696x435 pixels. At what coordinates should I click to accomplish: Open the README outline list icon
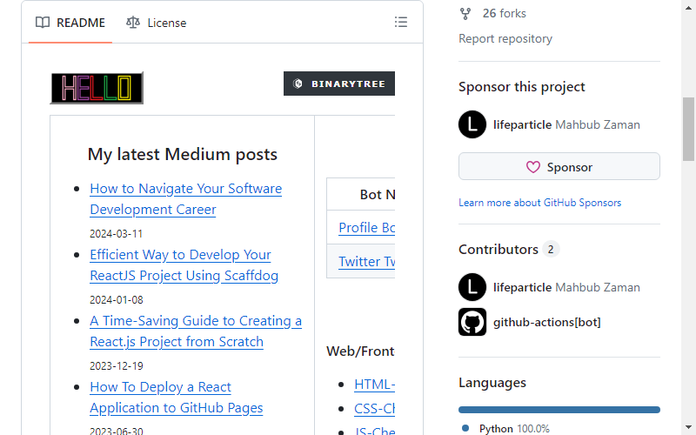coord(401,23)
